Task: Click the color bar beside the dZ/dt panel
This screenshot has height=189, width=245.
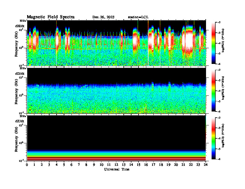Action: point(213,138)
